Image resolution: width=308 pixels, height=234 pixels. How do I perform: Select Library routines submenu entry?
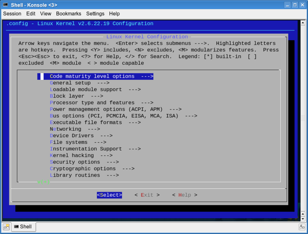coord(84,175)
